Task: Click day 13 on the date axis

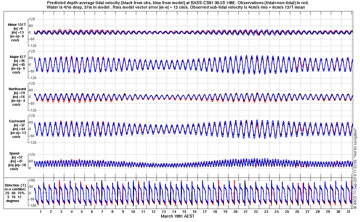Action: [x=163, y=212]
